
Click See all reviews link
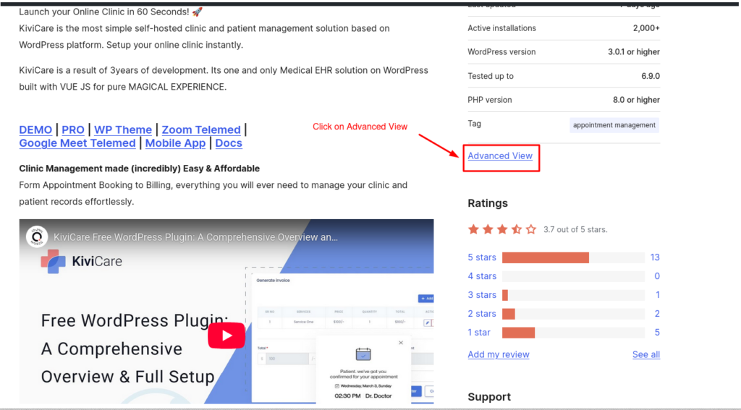pos(645,354)
